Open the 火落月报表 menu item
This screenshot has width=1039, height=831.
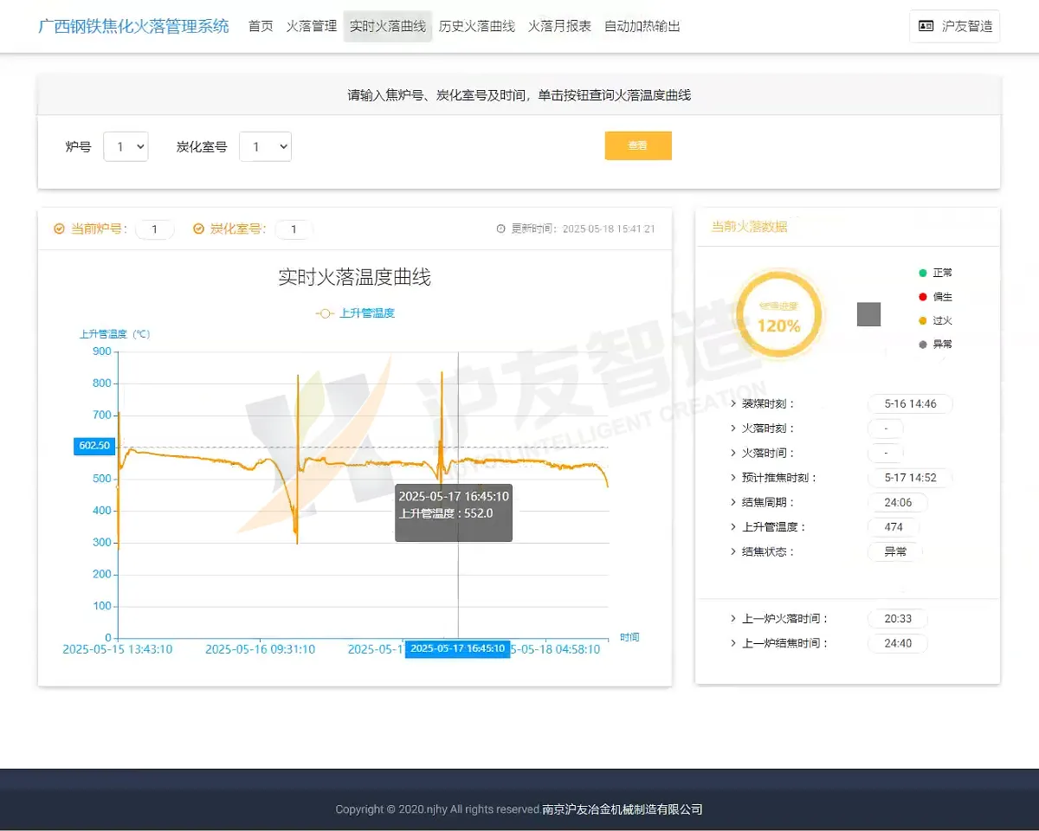(x=559, y=26)
